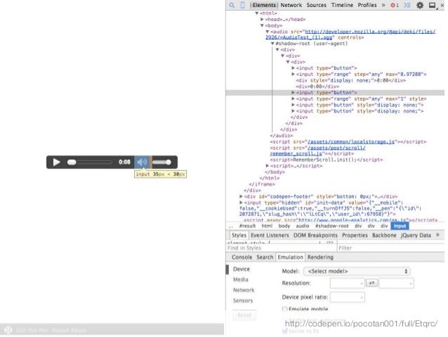Click the styles Filter field
Screen dimensions: 448x337
[x=390, y=248]
